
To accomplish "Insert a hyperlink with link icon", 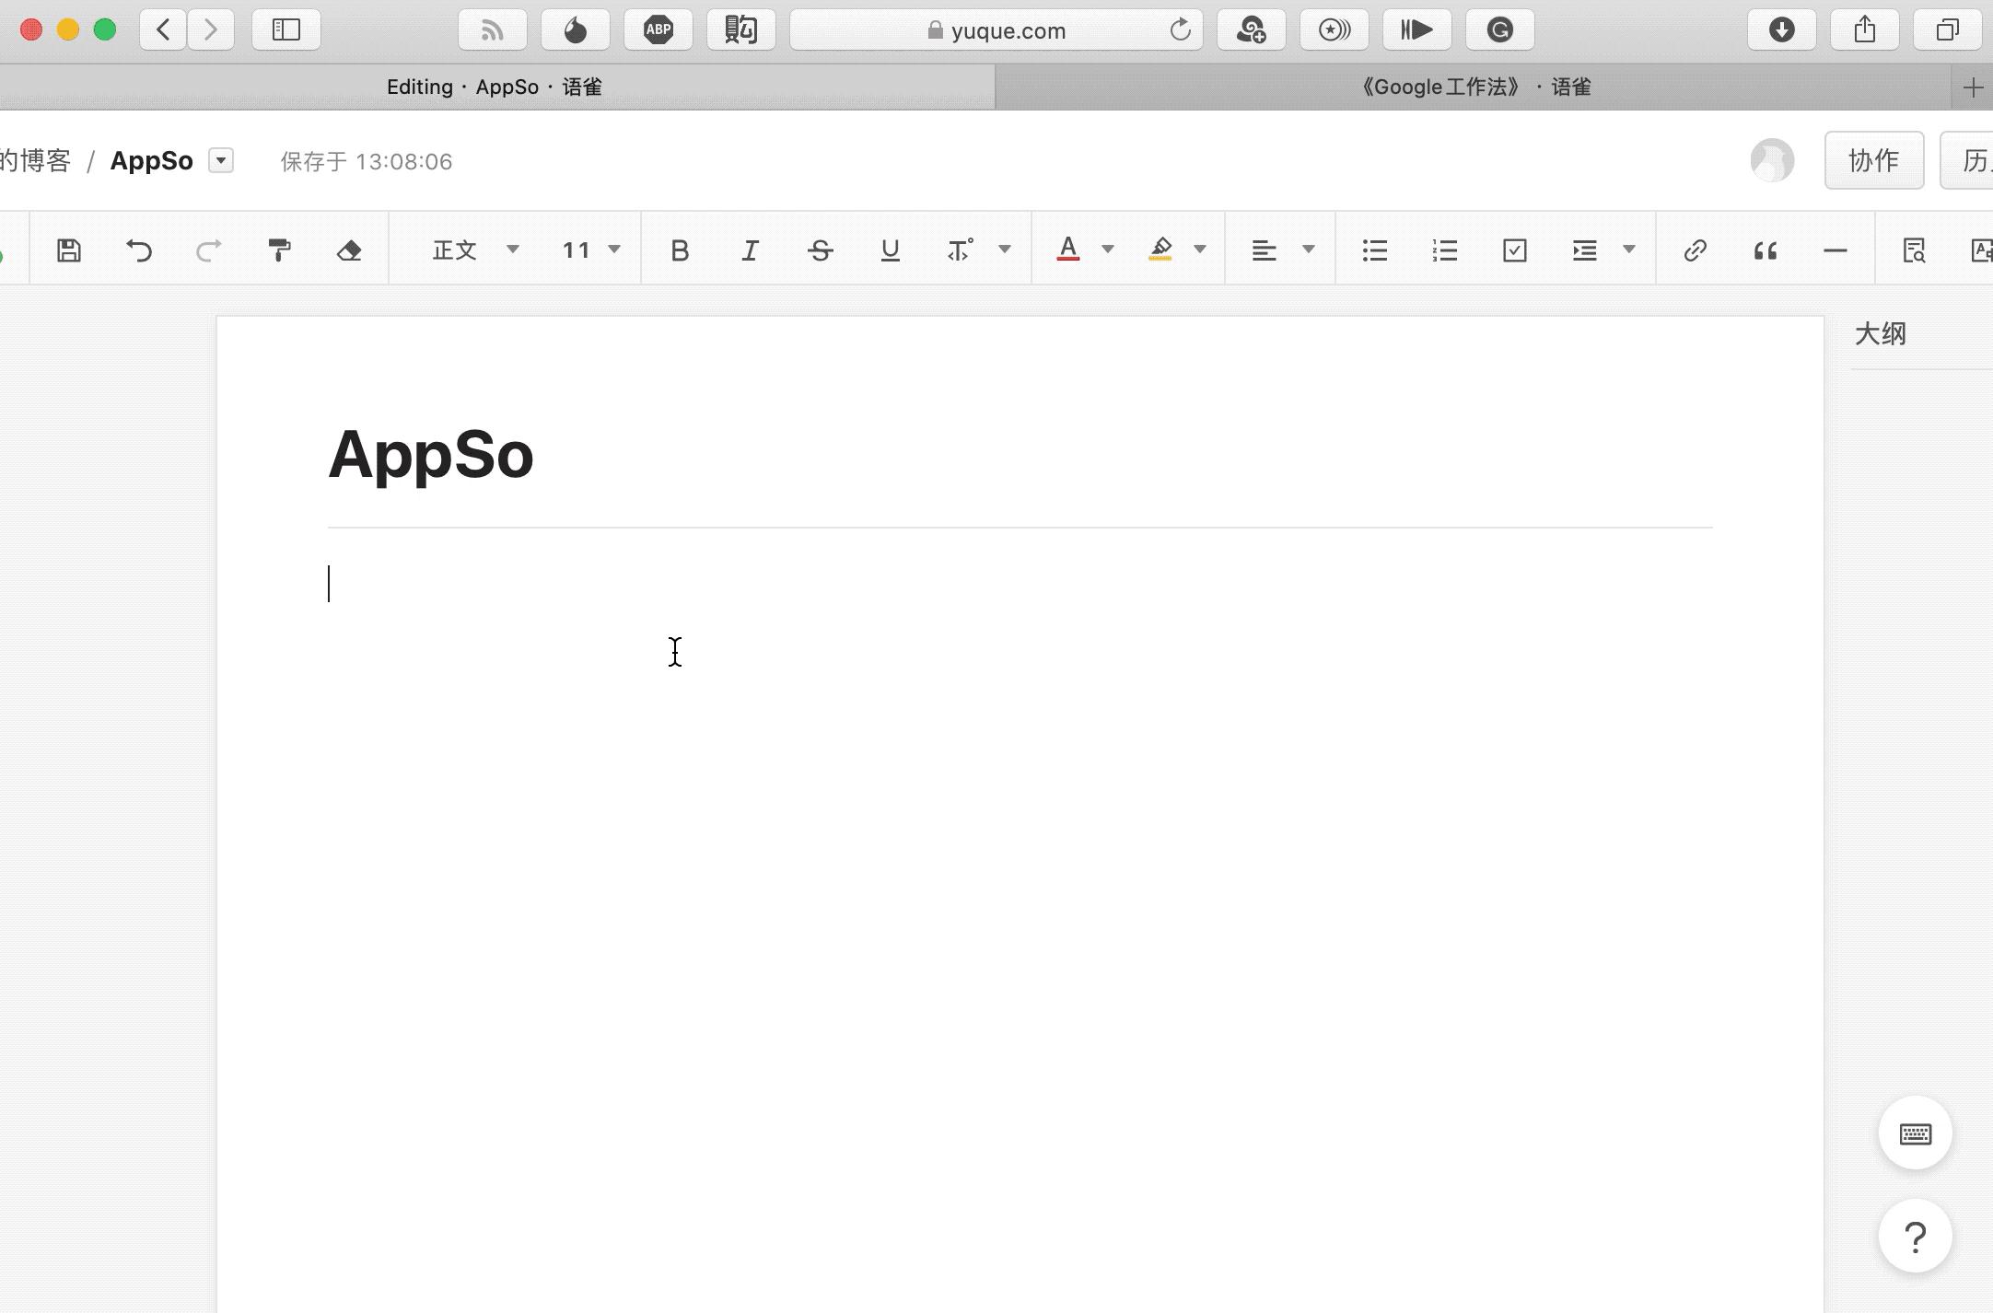I will (1695, 250).
